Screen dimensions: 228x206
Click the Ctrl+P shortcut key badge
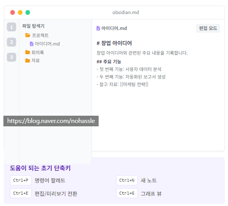[x=20, y=180]
